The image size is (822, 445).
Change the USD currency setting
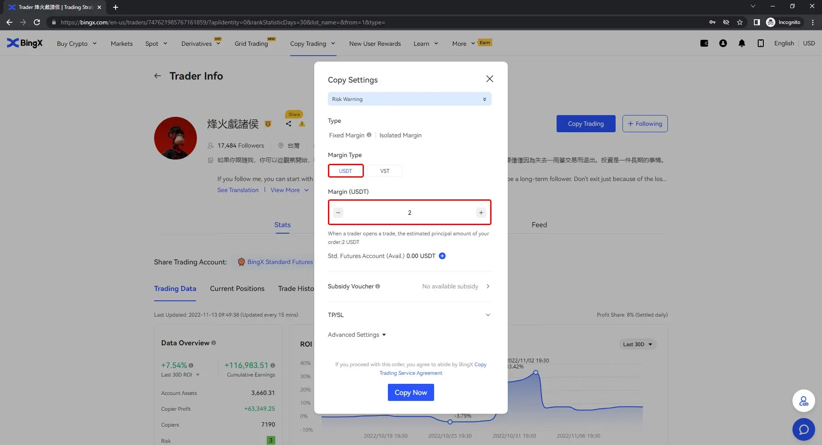[809, 43]
